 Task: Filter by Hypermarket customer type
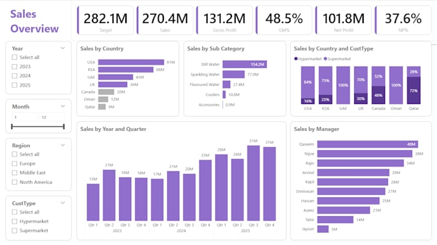pos(15,221)
